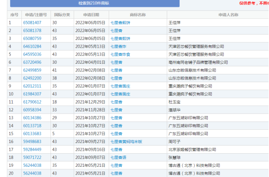Open trademark 七里香 in row 63720496
This screenshot has width=269, height=177.
[117, 62]
